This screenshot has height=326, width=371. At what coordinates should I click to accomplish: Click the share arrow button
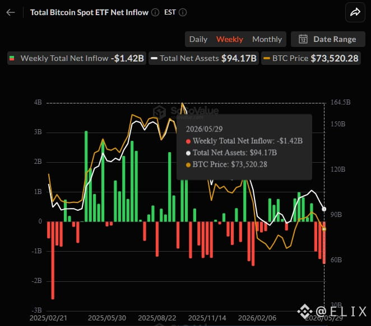coord(355,12)
